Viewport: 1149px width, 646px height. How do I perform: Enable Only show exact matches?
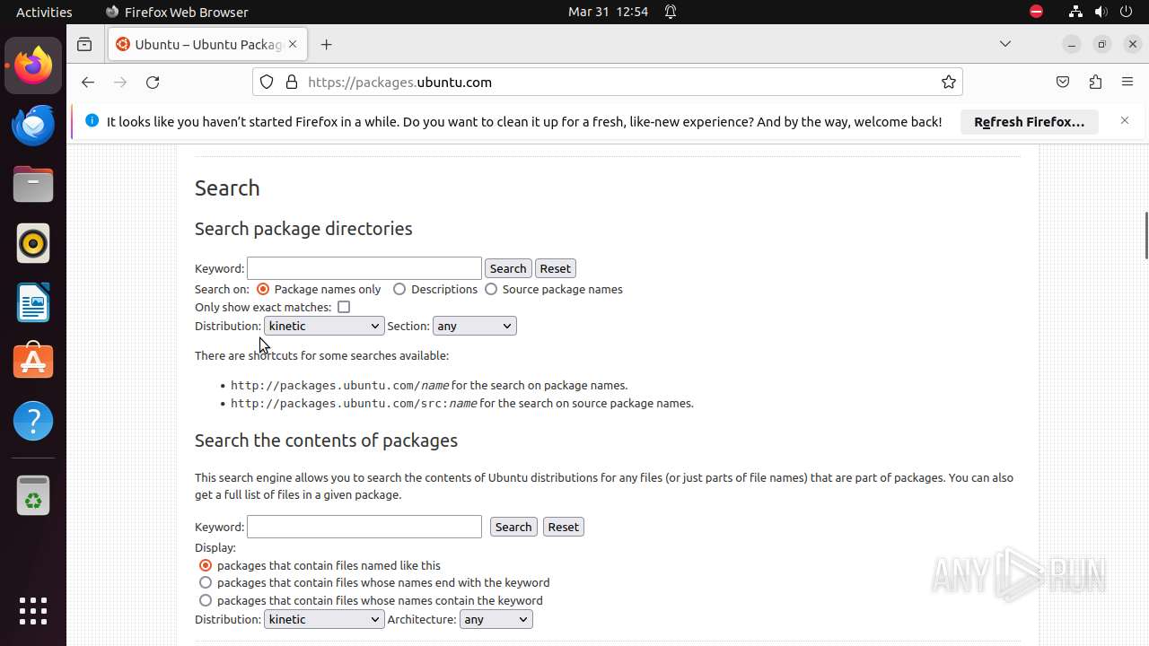(x=344, y=307)
